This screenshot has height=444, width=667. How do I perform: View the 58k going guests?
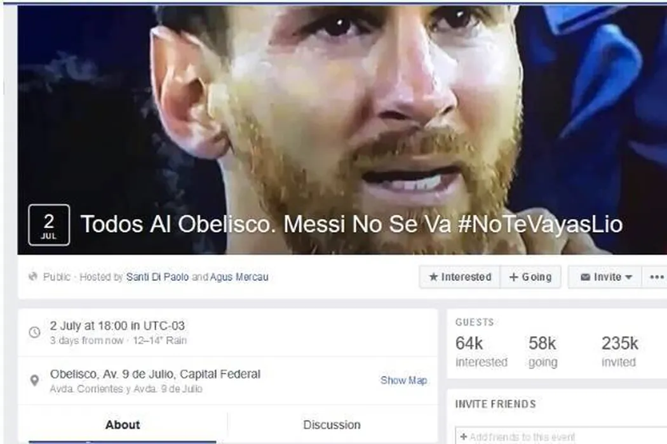[542, 351]
